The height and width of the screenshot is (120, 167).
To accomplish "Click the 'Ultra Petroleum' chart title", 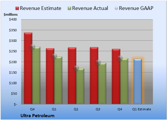I will click(37, 116).
